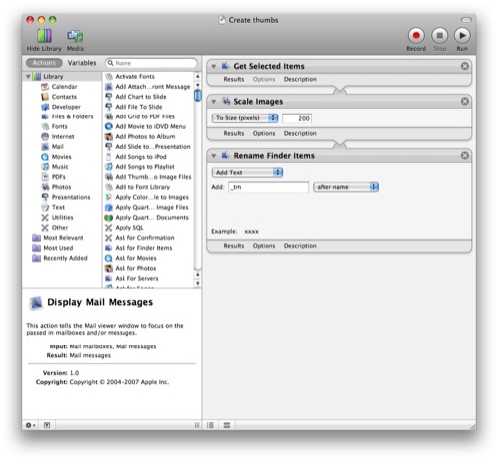Image resolution: width=498 pixels, height=460 pixels.
Task: Collapse the Scale Images action
Action: pos(214,102)
